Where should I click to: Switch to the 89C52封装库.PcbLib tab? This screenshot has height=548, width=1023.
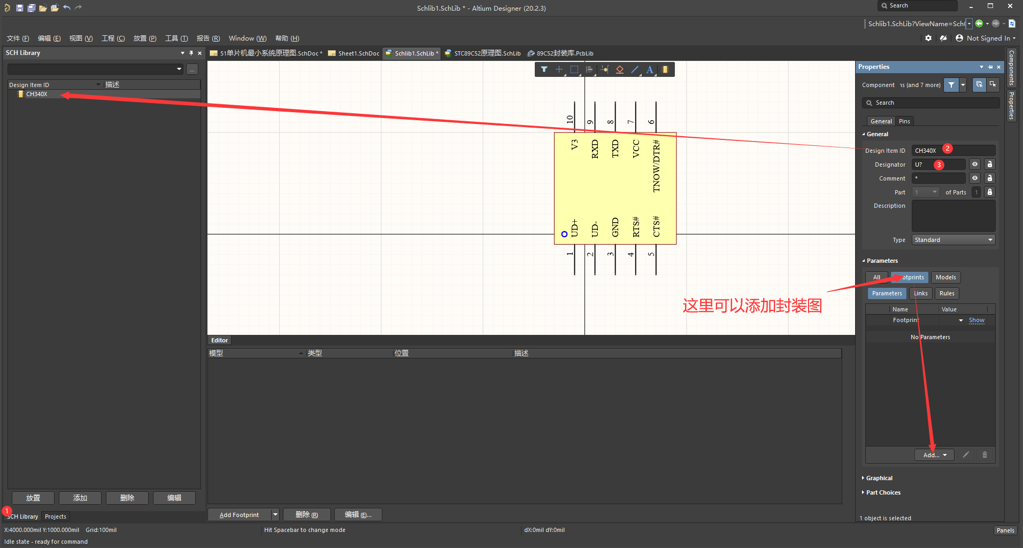click(560, 53)
